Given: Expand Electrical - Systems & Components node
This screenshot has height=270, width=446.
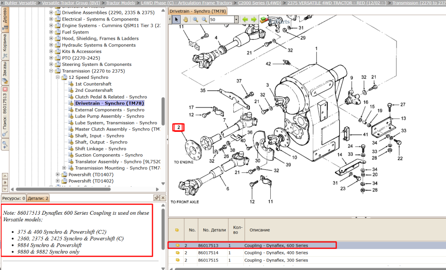Looking at the screenshot, I should click(51, 19).
